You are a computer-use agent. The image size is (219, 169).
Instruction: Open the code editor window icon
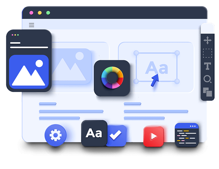tap(187, 135)
